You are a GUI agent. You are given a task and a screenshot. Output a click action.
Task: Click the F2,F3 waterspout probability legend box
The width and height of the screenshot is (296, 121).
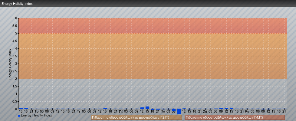pyautogui.click(x=136, y=117)
